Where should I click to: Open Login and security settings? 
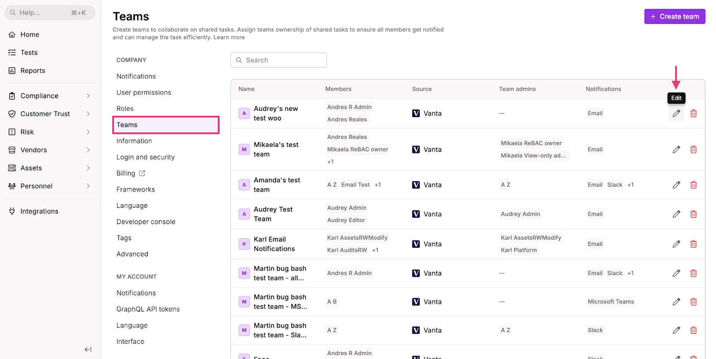coord(145,157)
